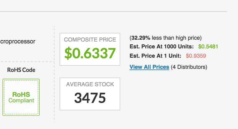Click the COMPOSITE PRICE heading label
This screenshot has height=129, width=238.
pos(90,39)
